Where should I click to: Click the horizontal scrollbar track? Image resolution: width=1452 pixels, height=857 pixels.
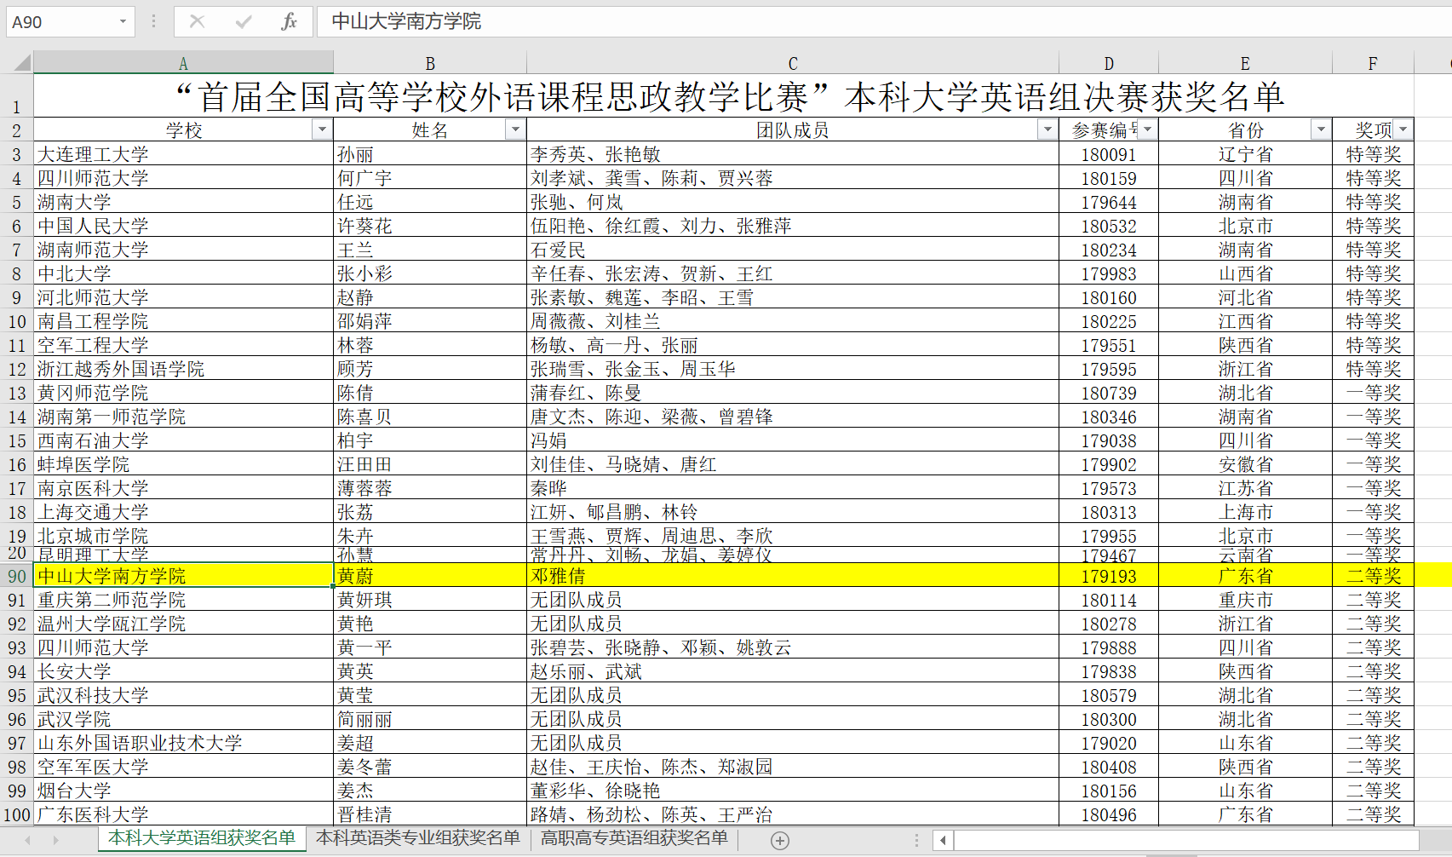[x=1184, y=841]
